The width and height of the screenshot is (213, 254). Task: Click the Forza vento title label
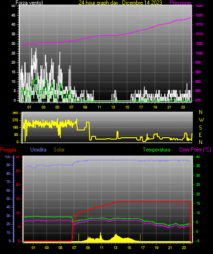(29, 3)
